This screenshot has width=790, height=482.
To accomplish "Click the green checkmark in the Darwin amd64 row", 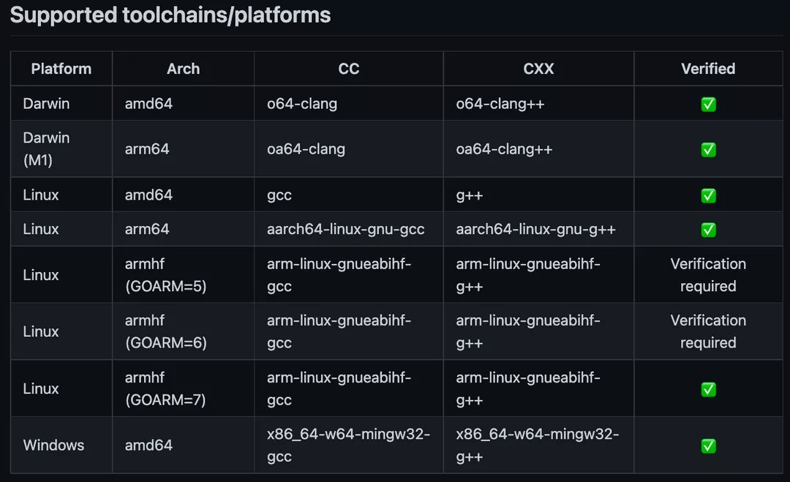I will [x=708, y=104].
